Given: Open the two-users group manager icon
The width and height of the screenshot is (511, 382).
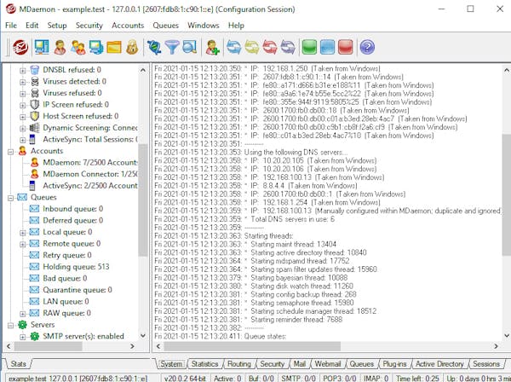Looking at the screenshot, I should tap(78, 47).
